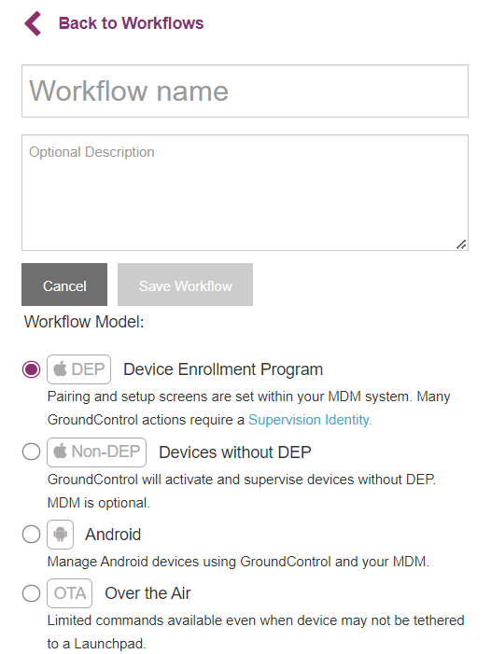Pick the Over the Air radio button

tap(32, 593)
